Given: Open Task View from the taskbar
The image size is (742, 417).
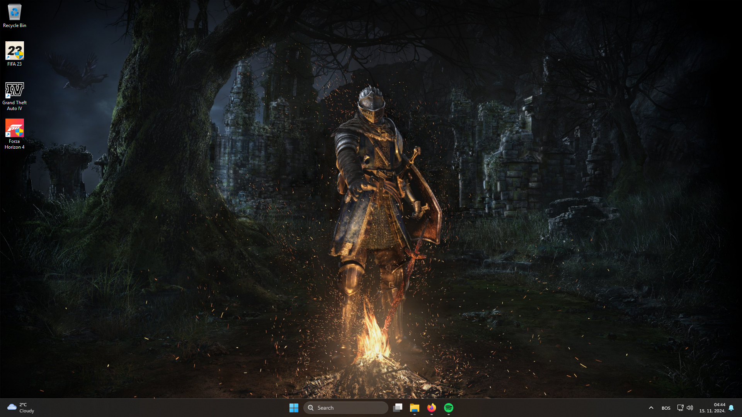Looking at the screenshot, I should click(x=398, y=408).
